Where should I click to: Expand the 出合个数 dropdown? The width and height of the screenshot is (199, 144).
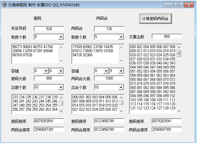[121, 87]
